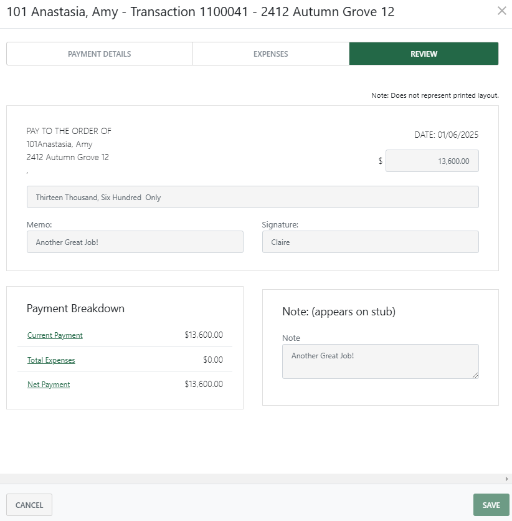Select the written amount text field
Screen dimensions: 512x521
[252, 196]
